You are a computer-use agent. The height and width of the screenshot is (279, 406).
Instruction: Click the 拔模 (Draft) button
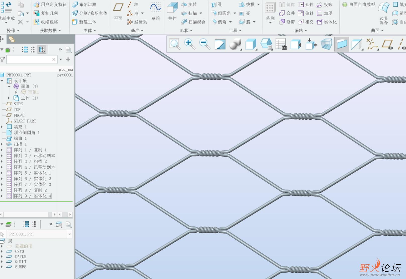point(246,5)
